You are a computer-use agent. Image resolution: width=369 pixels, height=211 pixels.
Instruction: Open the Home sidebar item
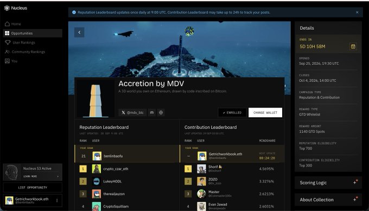pos(33,24)
